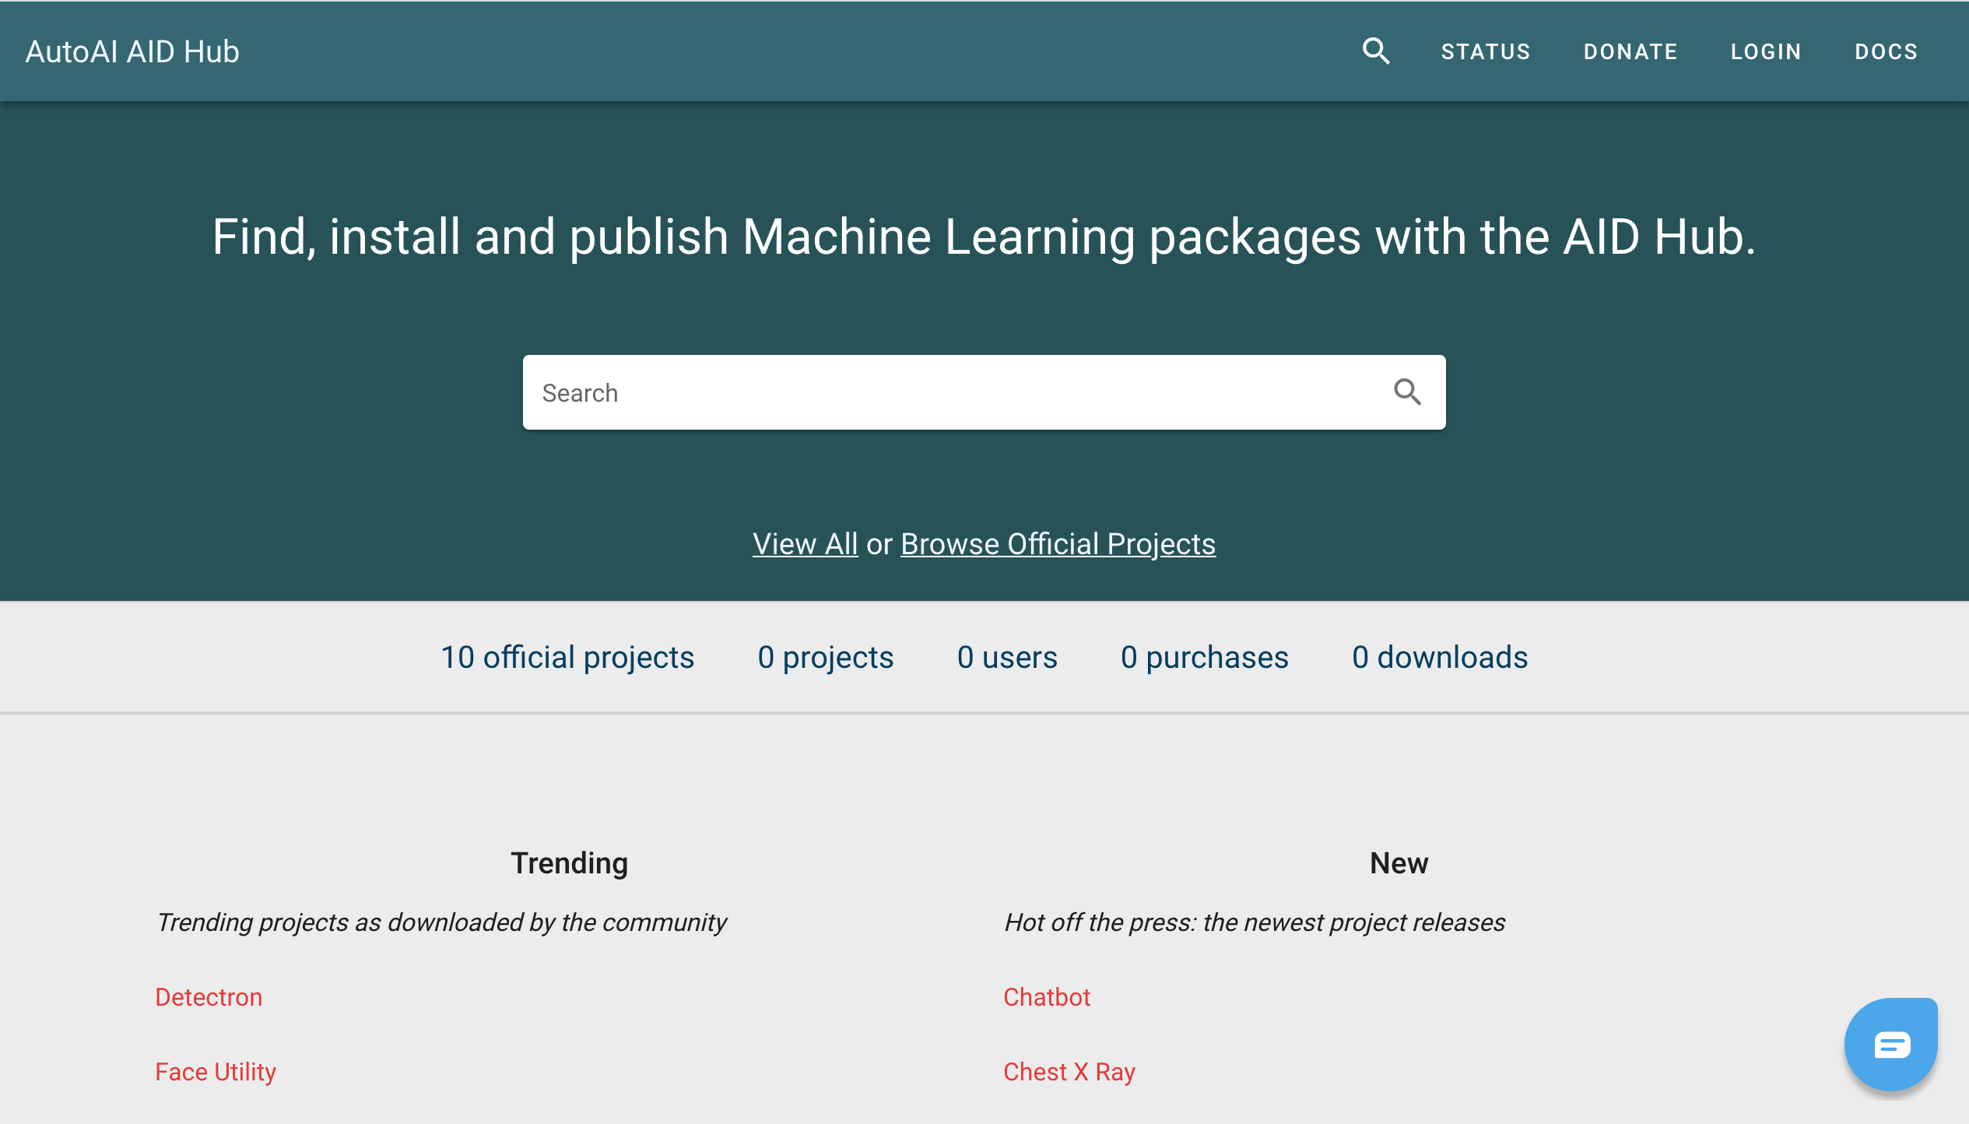The height and width of the screenshot is (1124, 1969).
Task: Click the magnifier icon inside the search box
Action: tap(1407, 392)
